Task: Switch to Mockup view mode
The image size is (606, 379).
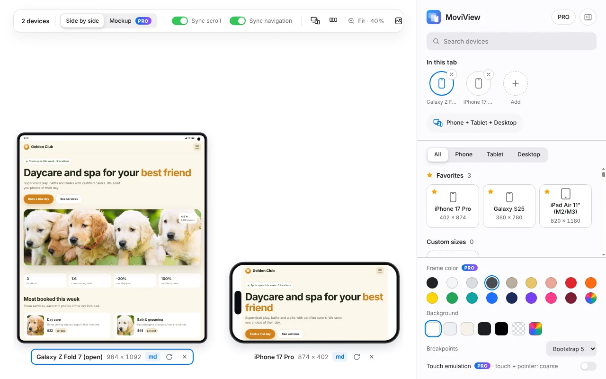Action: tap(130, 21)
